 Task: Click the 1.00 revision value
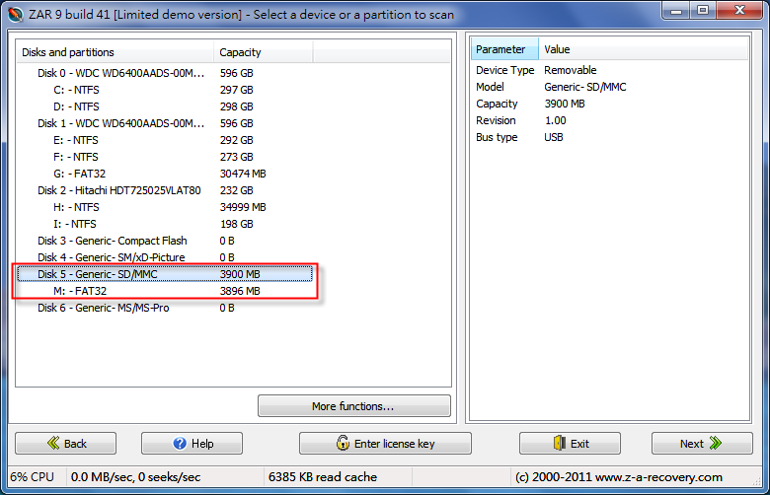pyautogui.click(x=556, y=120)
